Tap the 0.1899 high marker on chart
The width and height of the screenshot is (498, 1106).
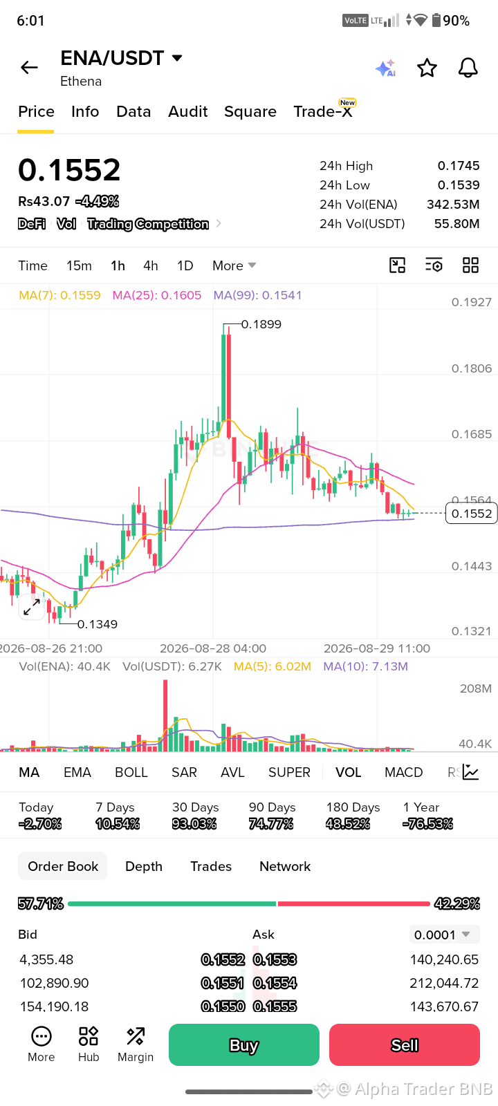coord(261,324)
